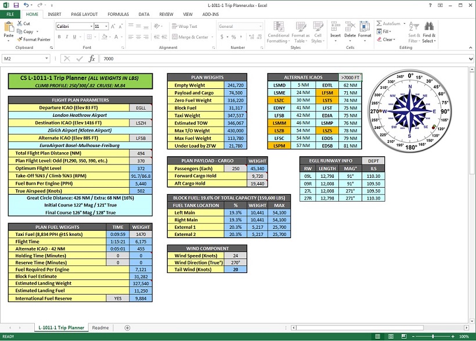Select the Departure ICAO cell EGLL

pos(140,107)
